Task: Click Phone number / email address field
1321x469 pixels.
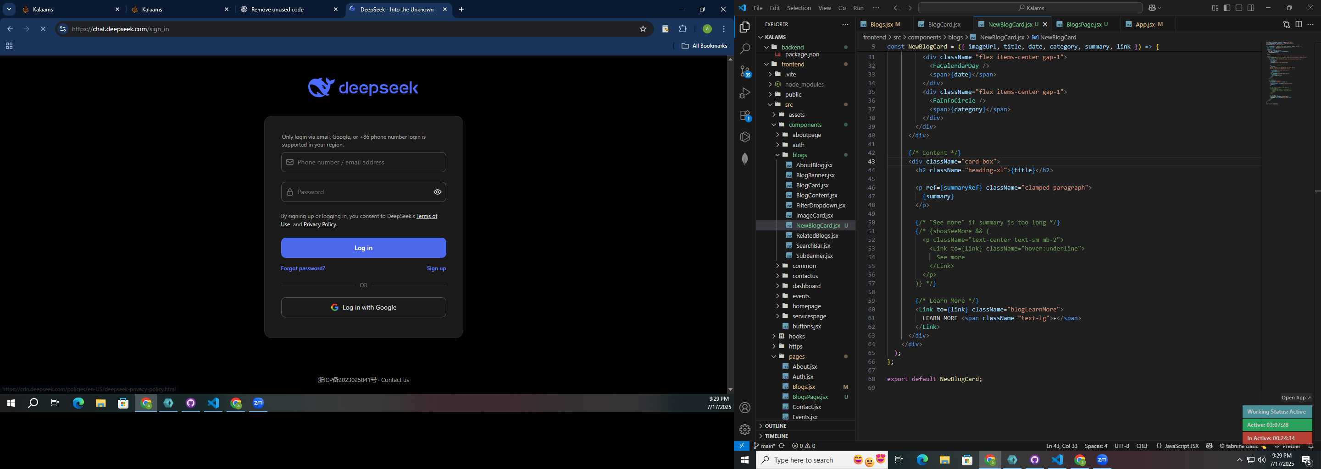Action: (364, 162)
